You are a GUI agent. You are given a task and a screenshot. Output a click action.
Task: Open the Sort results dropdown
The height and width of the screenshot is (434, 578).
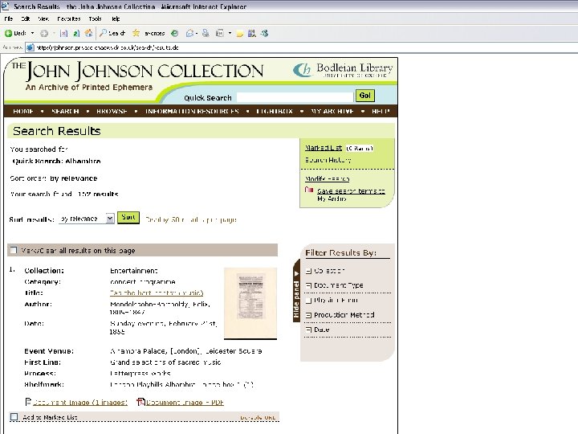tap(87, 219)
